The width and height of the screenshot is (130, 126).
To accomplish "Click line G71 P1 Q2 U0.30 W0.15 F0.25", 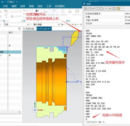I will (103, 47).
